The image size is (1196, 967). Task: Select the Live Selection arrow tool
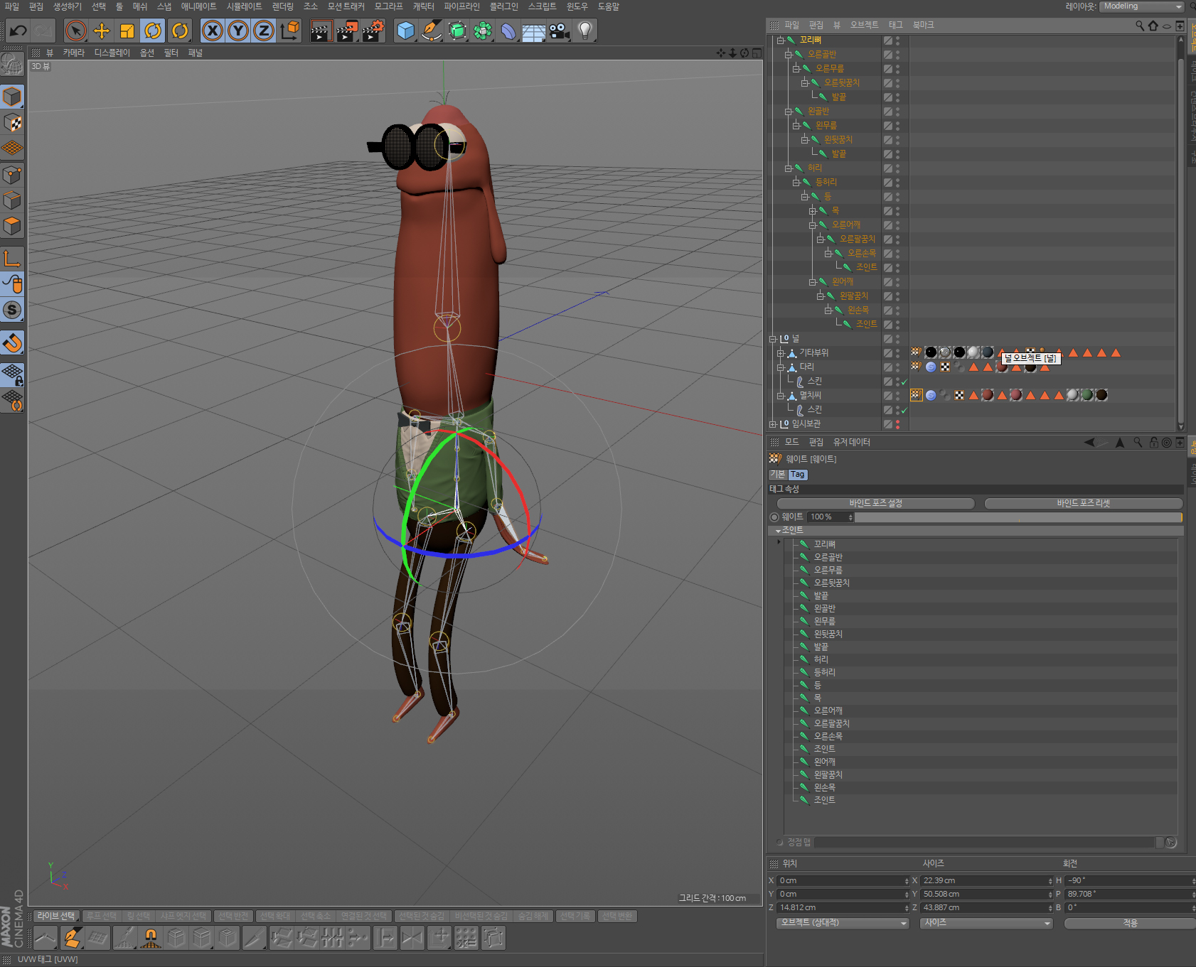75,31
